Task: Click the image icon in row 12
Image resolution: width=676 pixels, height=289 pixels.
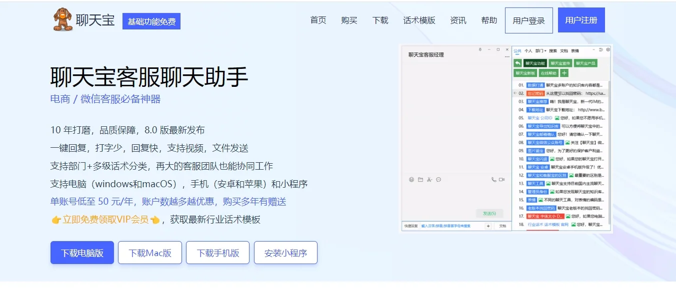Action: (x=571, y=175)
